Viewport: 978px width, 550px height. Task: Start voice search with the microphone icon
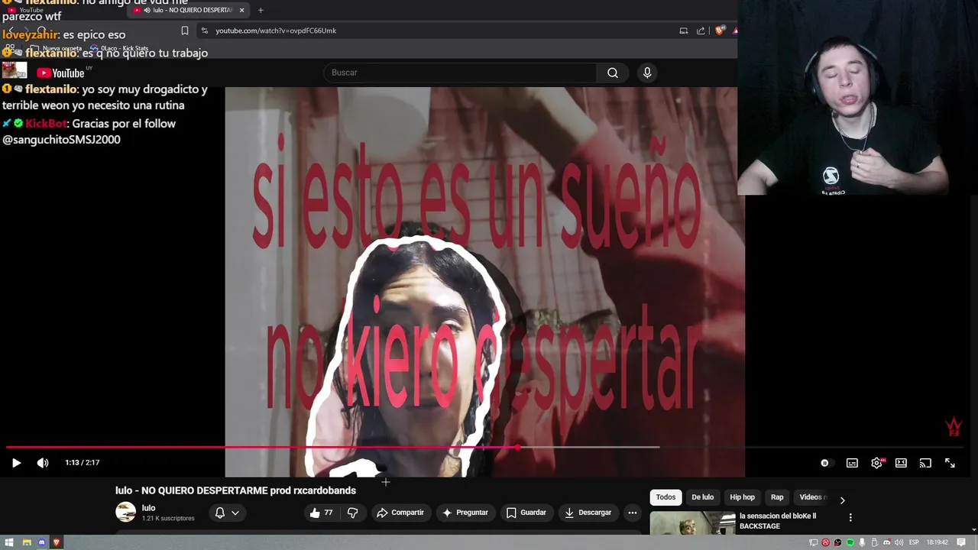coord(647,73)
